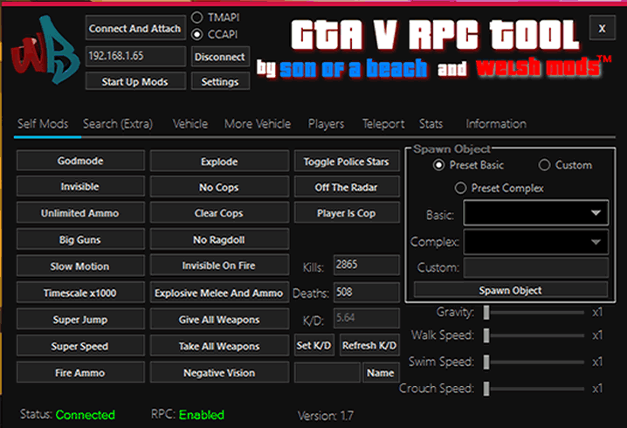Image resolution: width=627 pixels, height=428 pixels.
Task: Open the Search (Extra) tab
Action: 118,124
